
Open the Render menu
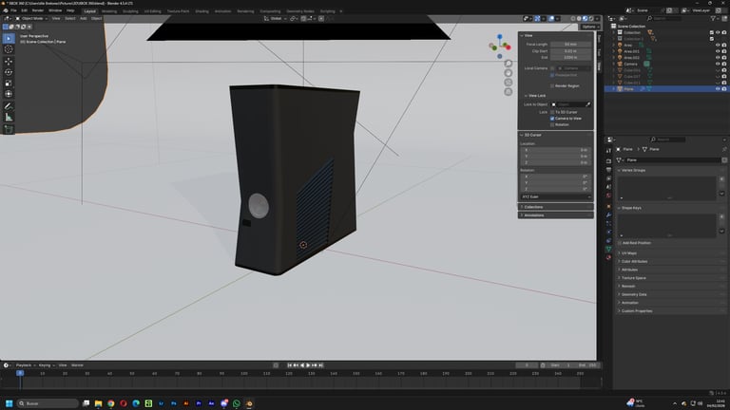(x=38, y=10)
